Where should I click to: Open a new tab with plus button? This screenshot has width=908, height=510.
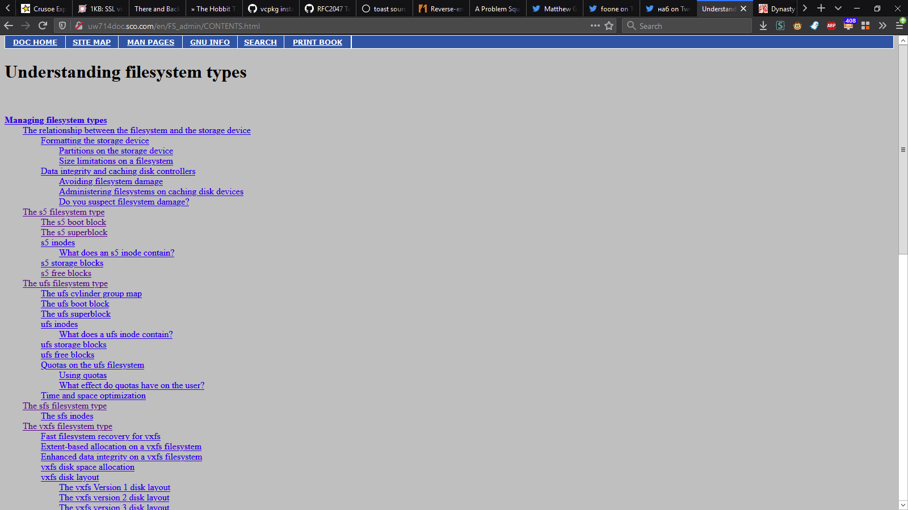821,8
